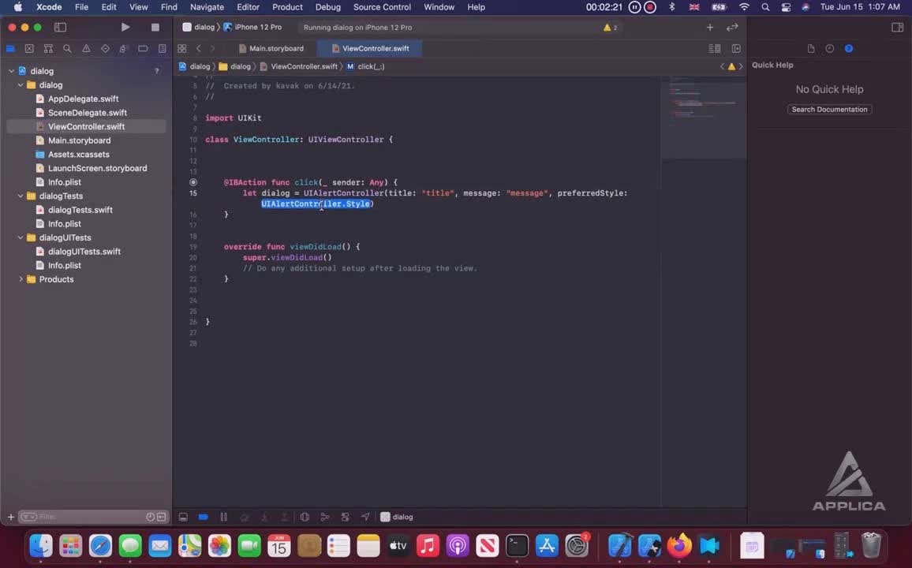Run the project with the Play button

click(x=125, y=27)
